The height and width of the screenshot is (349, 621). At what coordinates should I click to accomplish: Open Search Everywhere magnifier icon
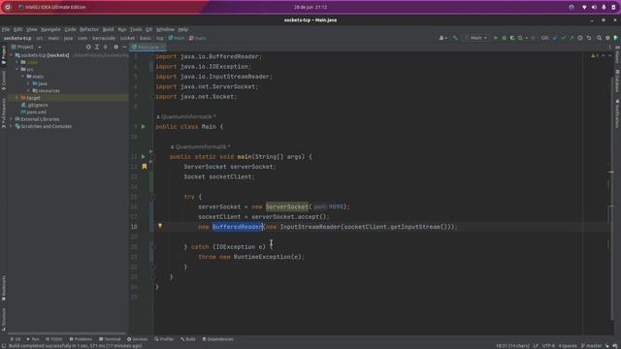click(600, 38)
